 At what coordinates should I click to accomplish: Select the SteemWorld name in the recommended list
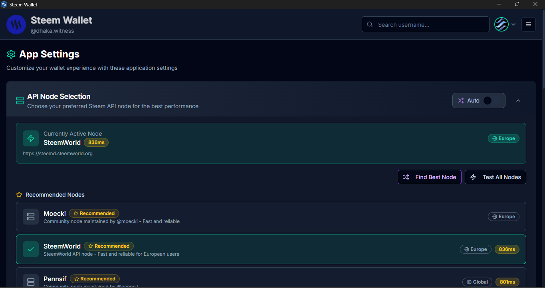tap(62, 246)
